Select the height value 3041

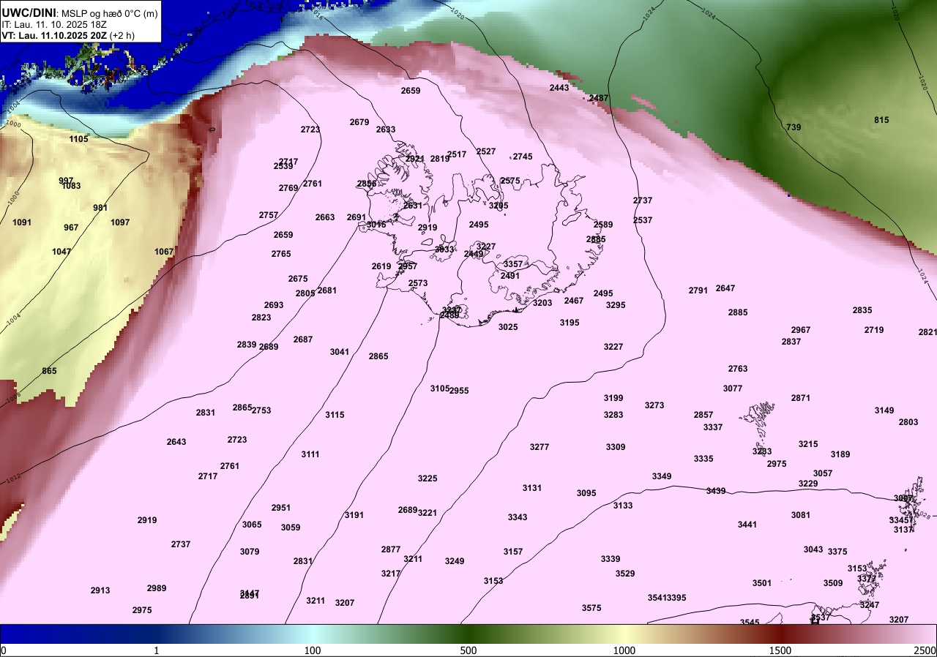340,352
